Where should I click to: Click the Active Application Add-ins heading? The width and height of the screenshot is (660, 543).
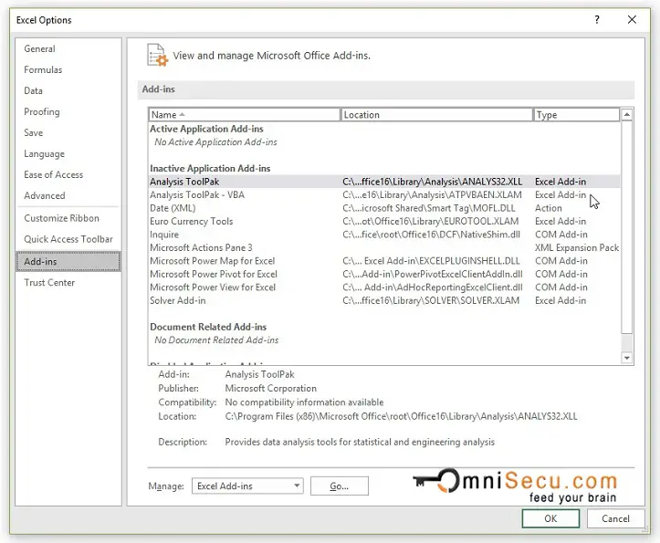206,129
